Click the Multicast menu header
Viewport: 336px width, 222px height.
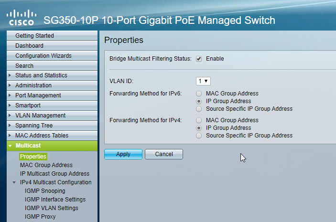pyautogui.click(x=52, y=146)
